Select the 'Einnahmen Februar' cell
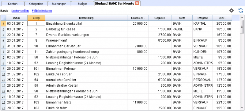Screen dimensions: 245x111 [86, 68]
